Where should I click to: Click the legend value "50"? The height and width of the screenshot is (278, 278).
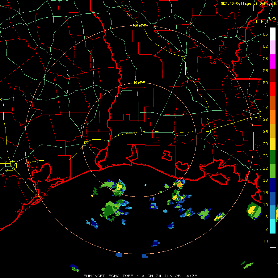pyautogui.click(x=265, y=83)
